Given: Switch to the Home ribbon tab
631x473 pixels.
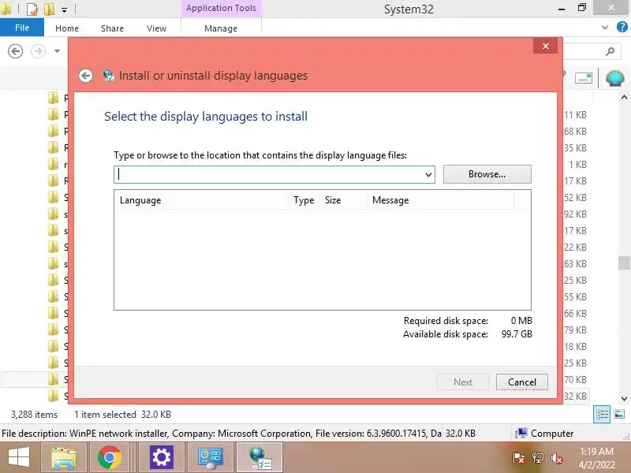Looking at the screenshot, I should [67, 28].
